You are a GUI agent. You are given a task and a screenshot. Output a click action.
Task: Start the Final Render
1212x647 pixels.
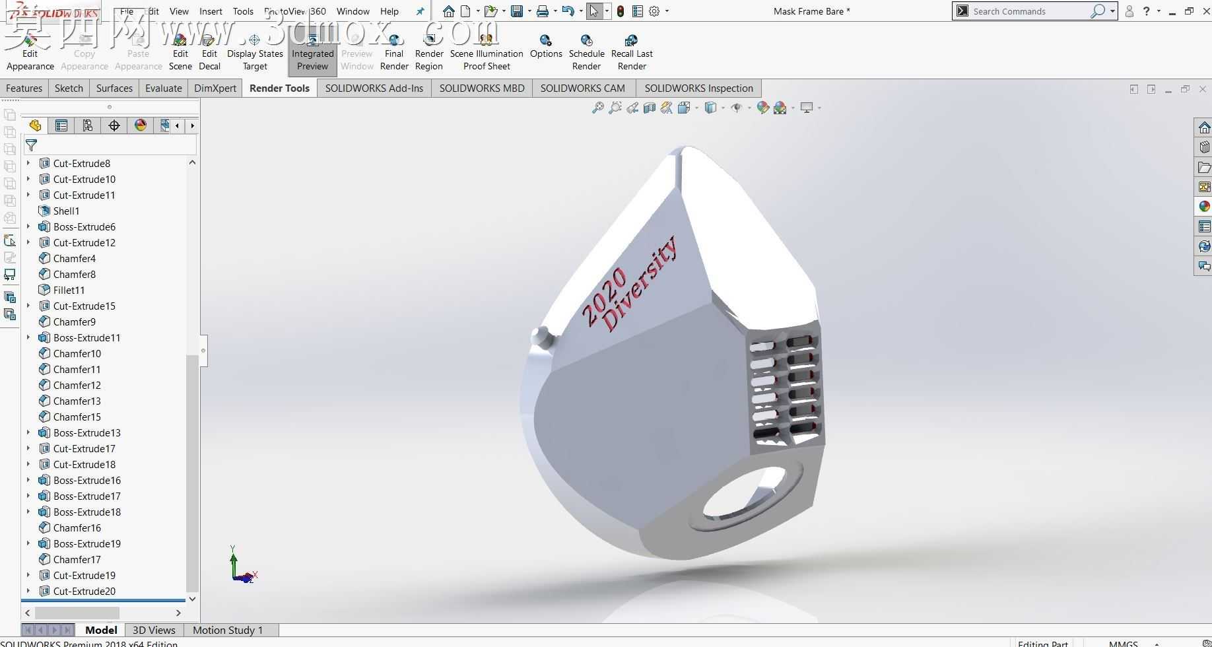(x=394, y=53)
